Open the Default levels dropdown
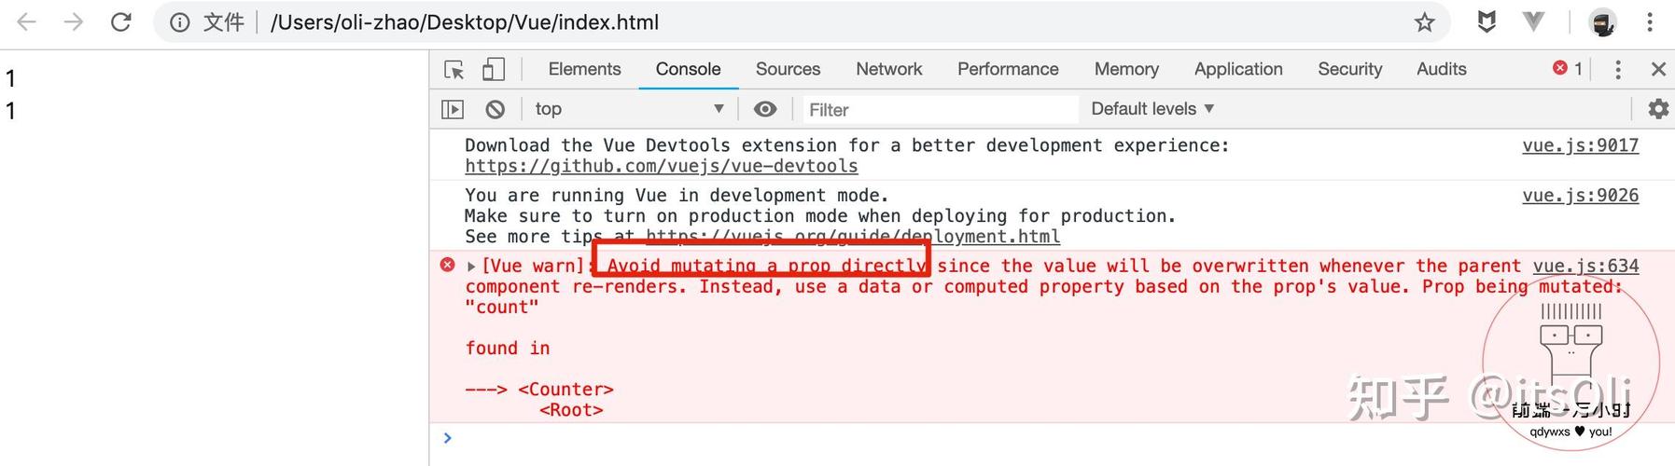 point(1152,109)
